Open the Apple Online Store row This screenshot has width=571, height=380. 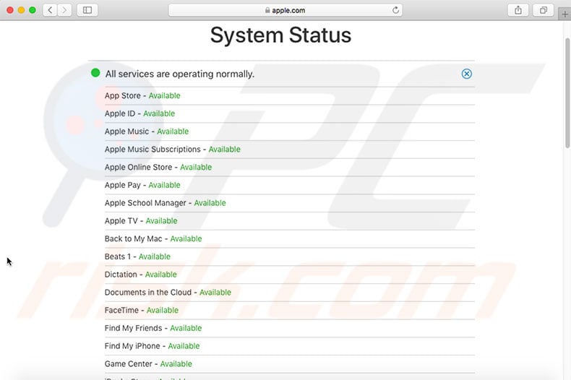(290, 167)
